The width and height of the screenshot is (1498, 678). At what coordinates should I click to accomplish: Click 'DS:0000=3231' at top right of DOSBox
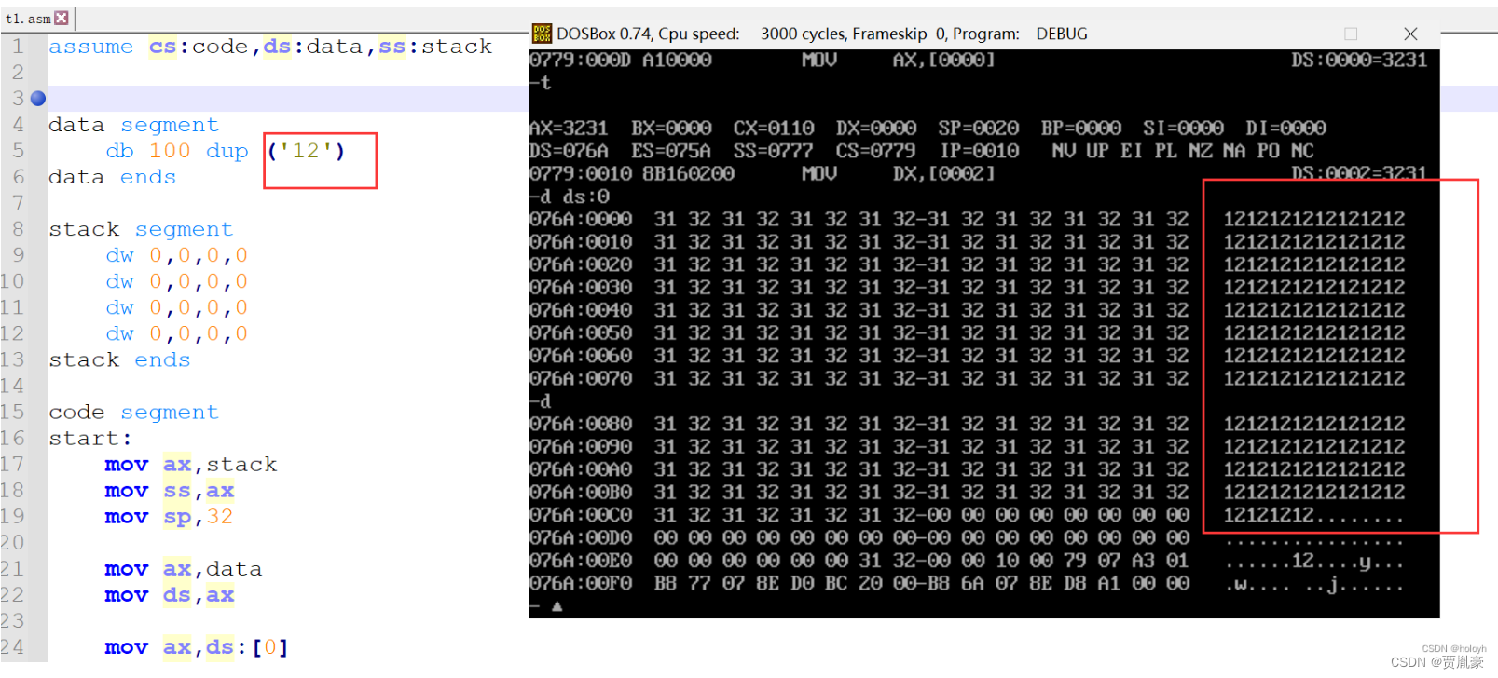(x=1359, y=60)
